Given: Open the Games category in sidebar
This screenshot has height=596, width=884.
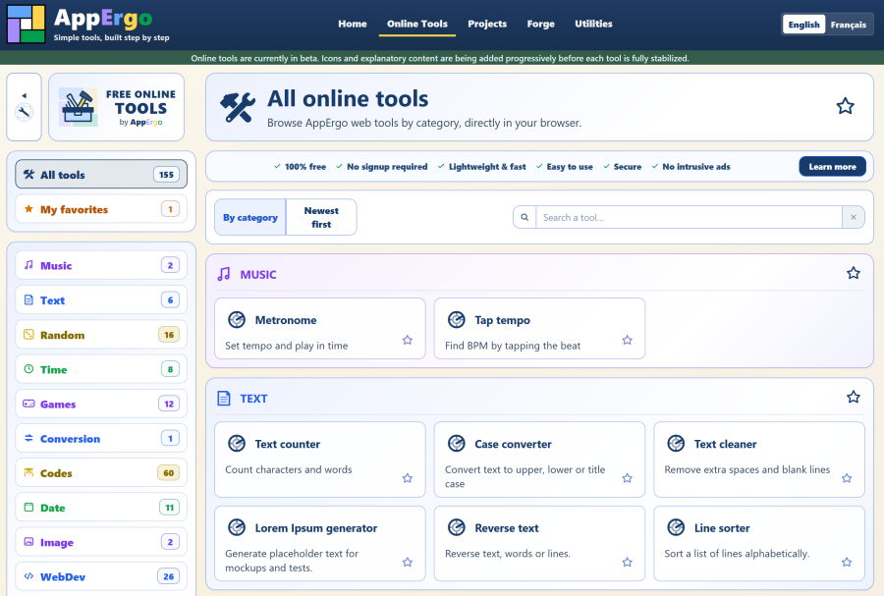Looking at the screenshot, I should (x=101, y=404).
